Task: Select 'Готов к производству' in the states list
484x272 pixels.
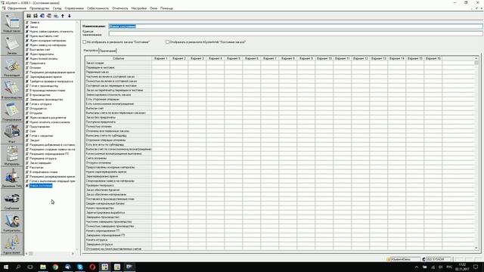Action: click(x=44, y=86)
